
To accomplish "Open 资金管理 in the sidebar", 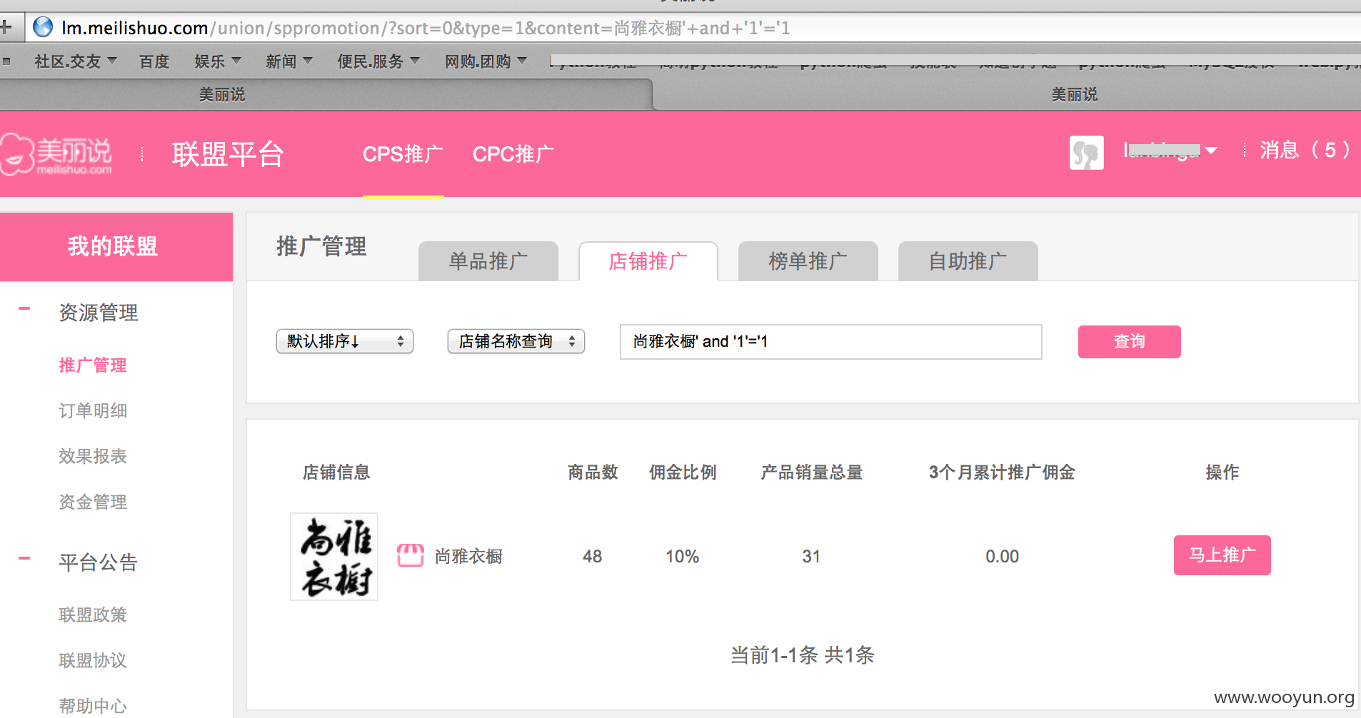I will pos(93,502).
